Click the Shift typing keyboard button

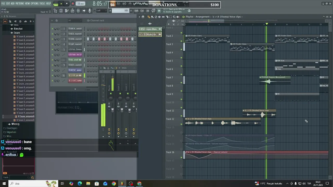click(x=136, y=11)
